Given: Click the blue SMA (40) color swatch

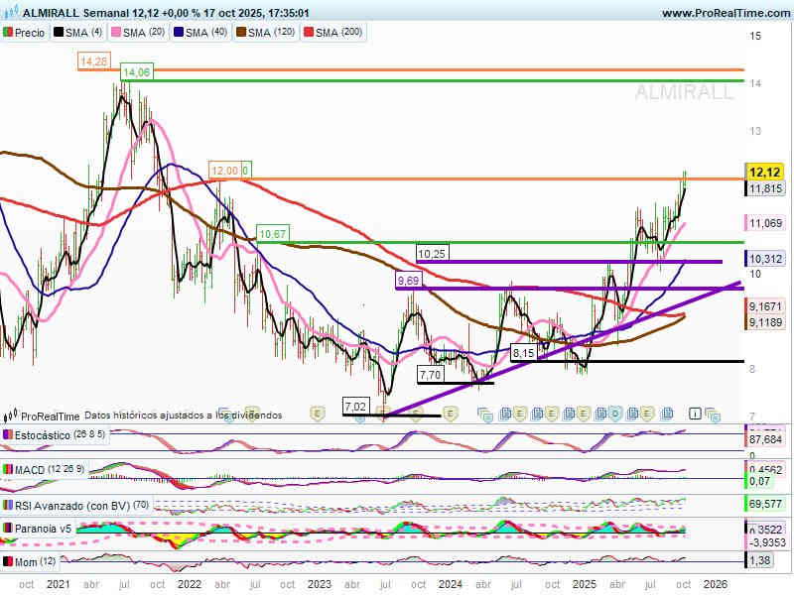Looking at the screenshot, I should tap(180, 33).
